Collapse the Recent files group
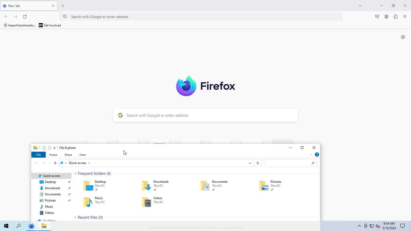The height and width of the screenshot is (231, 411). coord(75,217)
